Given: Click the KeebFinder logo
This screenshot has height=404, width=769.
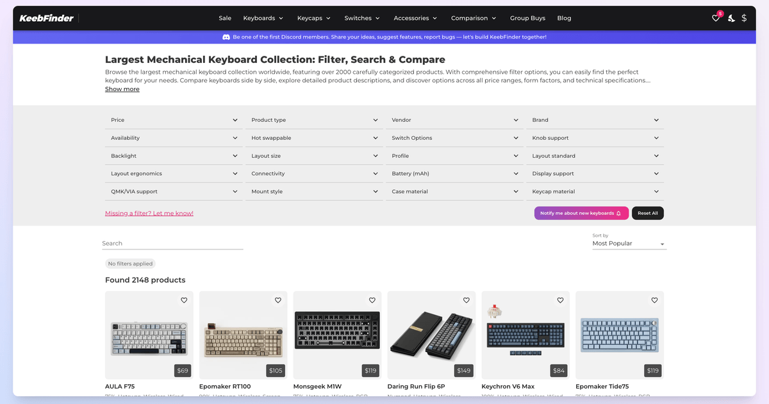Looking at the screenshot, I should coord(46,18).
